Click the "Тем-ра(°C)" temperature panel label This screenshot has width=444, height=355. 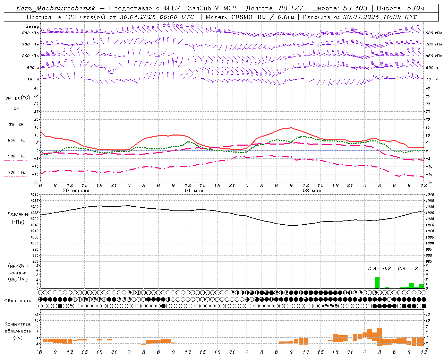[x=16, y=98]
